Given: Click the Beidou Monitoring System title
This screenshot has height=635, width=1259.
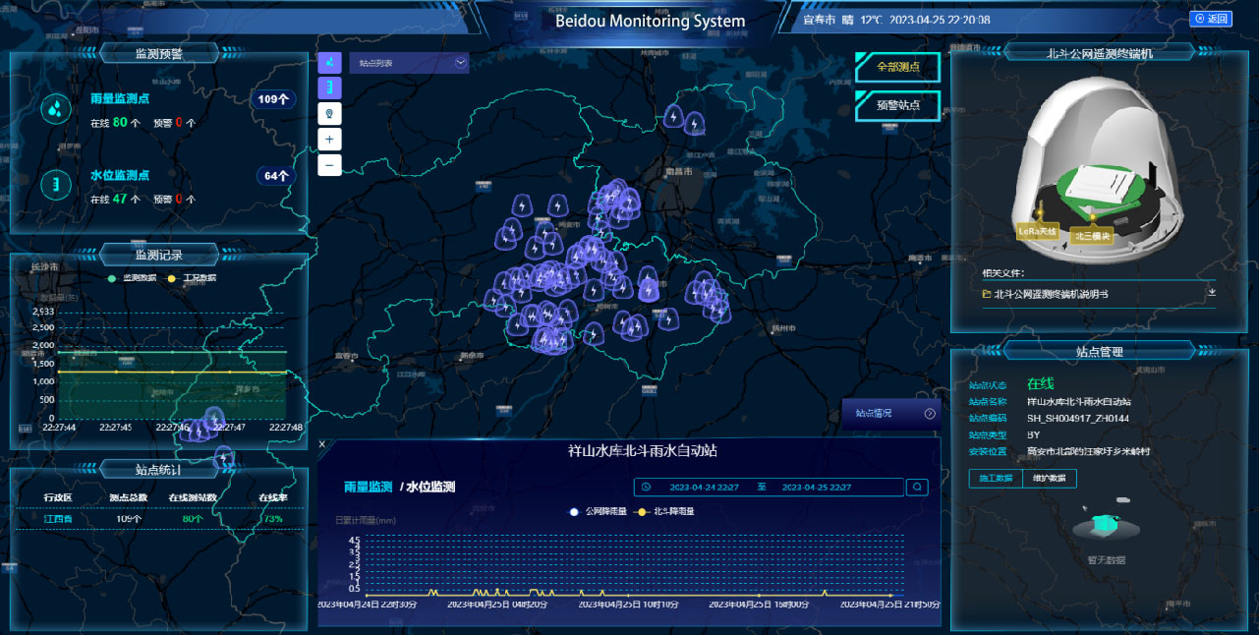Looking at the screenshot, I should pyautogui.click(x=651, y=21).
